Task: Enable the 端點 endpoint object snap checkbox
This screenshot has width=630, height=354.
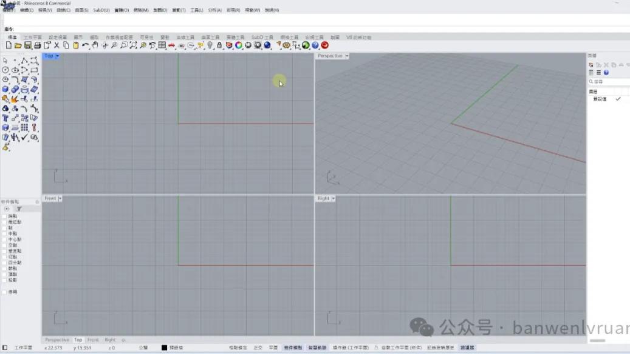Action: pos(5,216)
